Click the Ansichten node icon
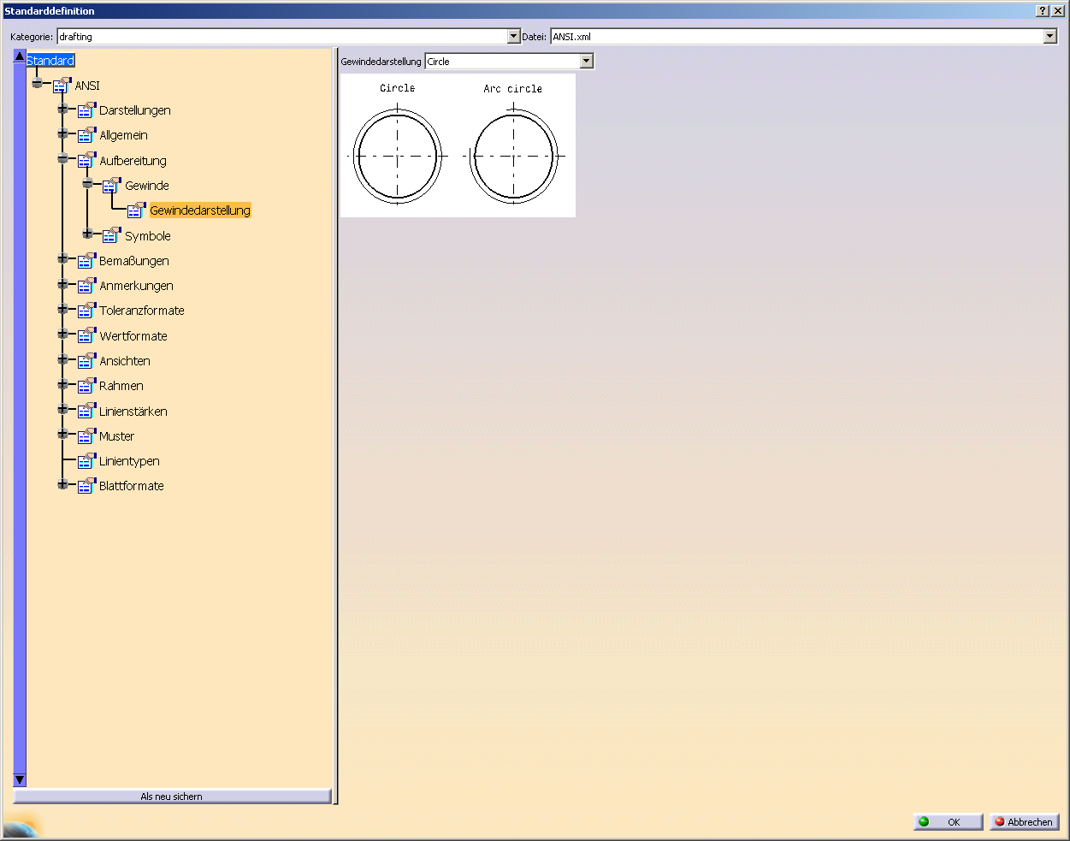Screen dimensions: 1070x841 tap(86, 361)
